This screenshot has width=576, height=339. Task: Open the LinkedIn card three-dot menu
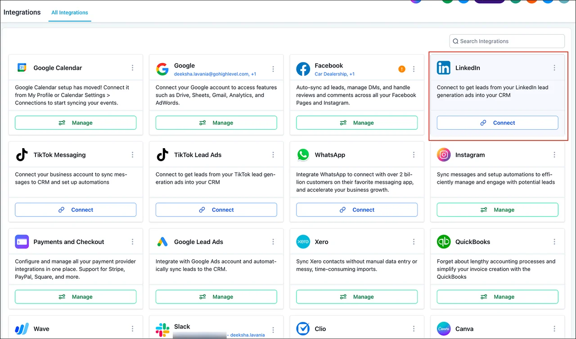pos(554,68)
